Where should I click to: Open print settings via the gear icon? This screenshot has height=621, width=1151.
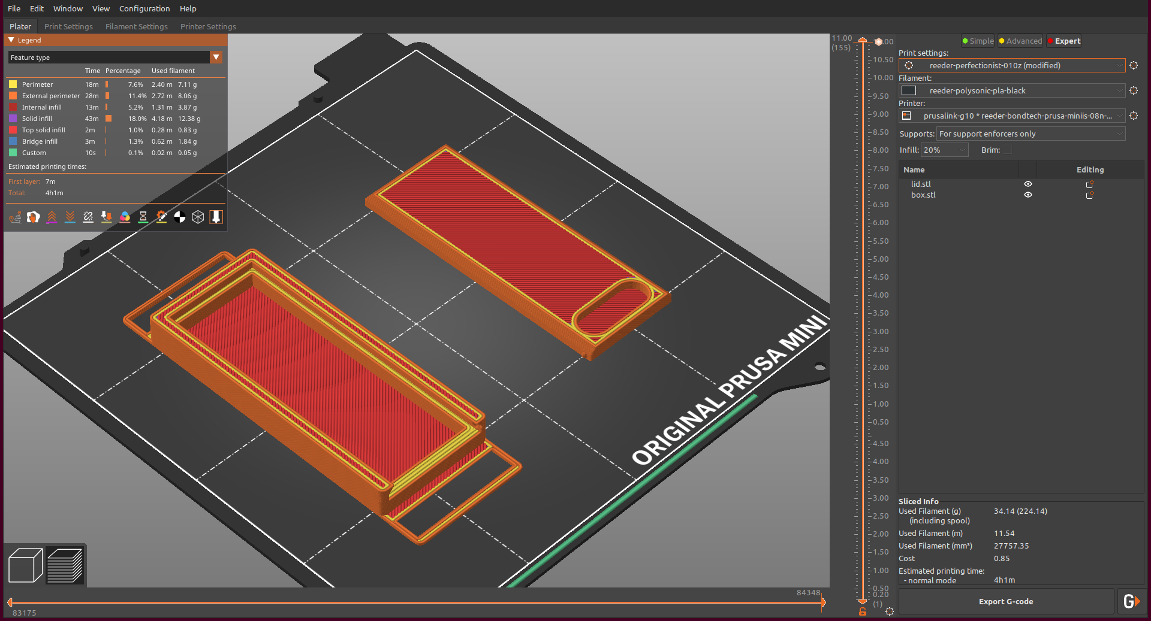point(1134,65)
